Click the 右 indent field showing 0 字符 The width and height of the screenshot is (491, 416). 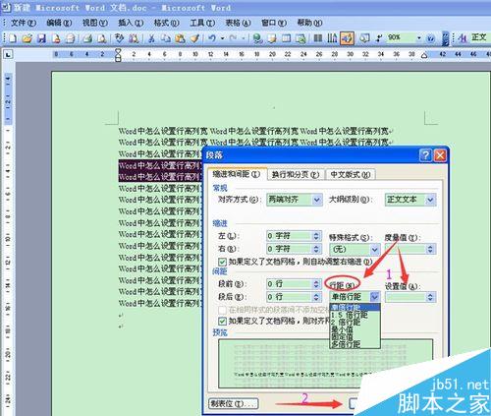point(294,249)
